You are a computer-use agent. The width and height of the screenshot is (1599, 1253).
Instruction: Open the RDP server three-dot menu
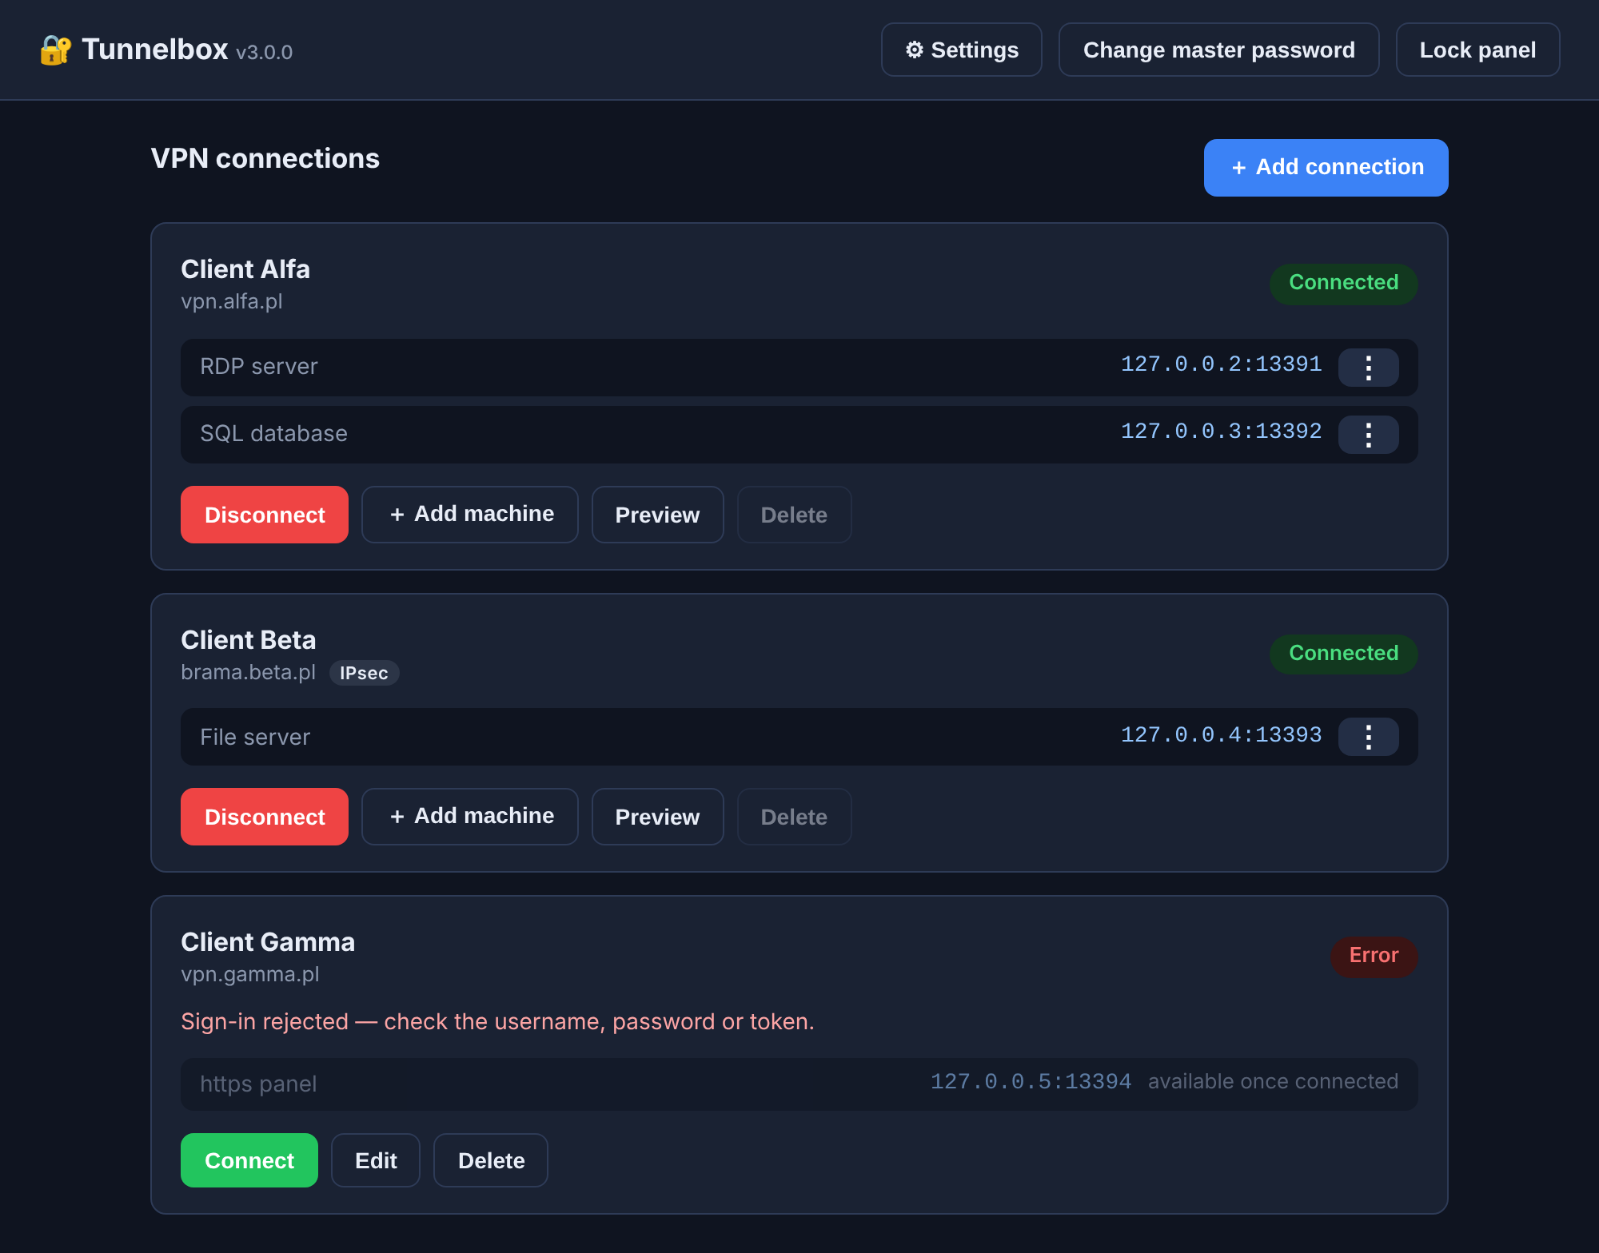1368,368
